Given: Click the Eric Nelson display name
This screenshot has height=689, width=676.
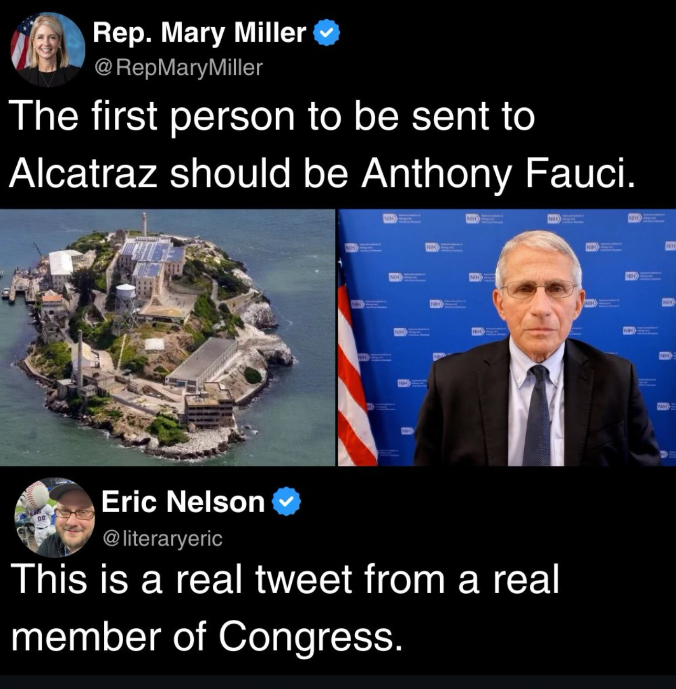Looking at the screenshot, I should (183, 502).
